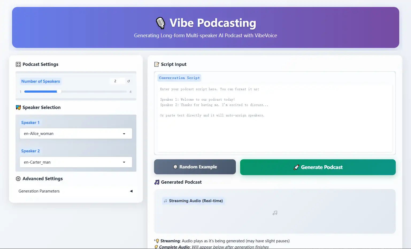This screenshot has width=411, height=249.
Task: Click the Number of Speakers slider handle
Action: point(60,91)
